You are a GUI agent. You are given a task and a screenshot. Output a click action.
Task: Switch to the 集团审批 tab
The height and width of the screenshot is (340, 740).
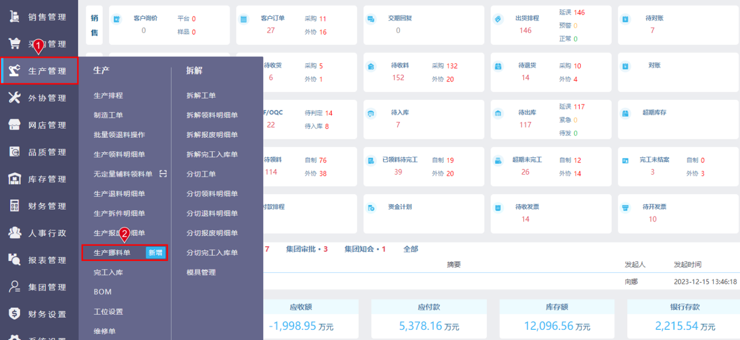[307, 249]
